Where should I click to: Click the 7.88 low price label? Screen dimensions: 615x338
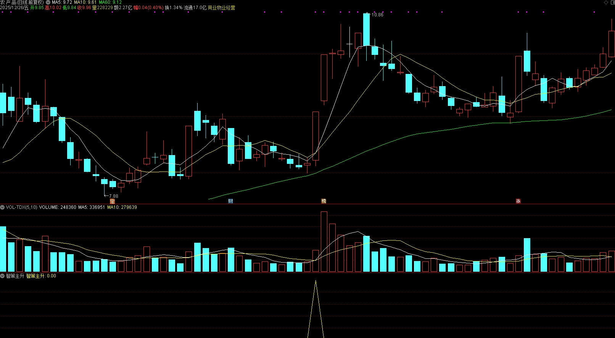[113, 196]
